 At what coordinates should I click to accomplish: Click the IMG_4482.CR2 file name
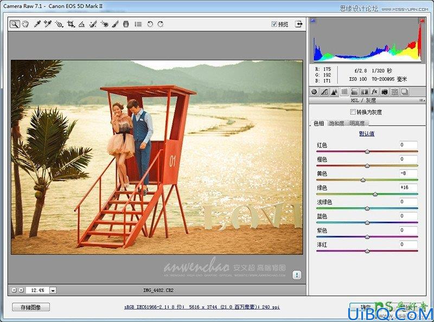tap(158, 290)
